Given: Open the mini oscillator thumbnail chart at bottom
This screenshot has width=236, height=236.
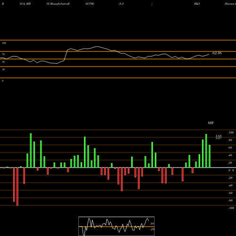Looking at the screenshot, I should click(x=117, y=226).
